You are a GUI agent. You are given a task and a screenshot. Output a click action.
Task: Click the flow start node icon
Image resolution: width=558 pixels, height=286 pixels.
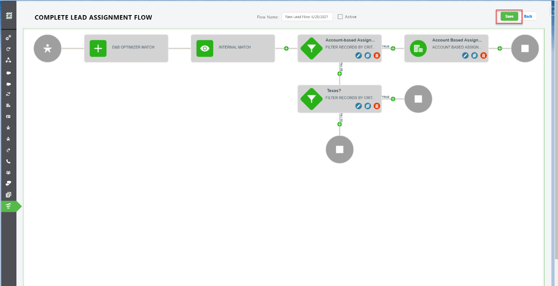pyautogui.click(x=48, y=48)
